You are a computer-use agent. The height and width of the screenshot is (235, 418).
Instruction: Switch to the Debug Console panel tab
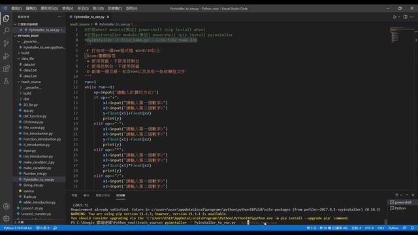click(103, 195)
